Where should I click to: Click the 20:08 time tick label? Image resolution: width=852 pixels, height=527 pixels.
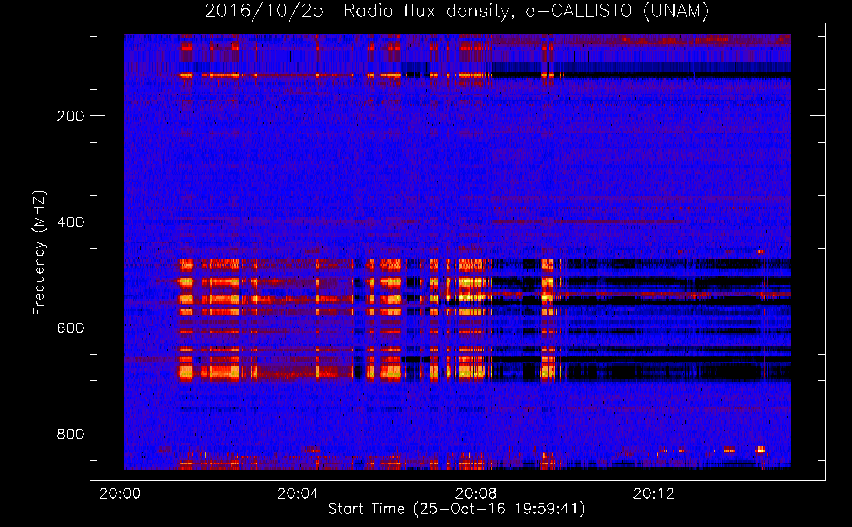(x=476, y=494)
